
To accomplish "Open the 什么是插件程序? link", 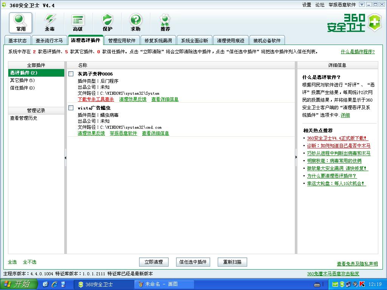I will (358, 51).
